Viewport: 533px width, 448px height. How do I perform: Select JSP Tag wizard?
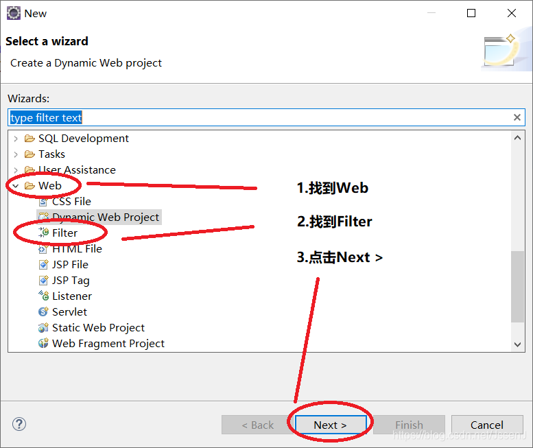click(71, 280)
